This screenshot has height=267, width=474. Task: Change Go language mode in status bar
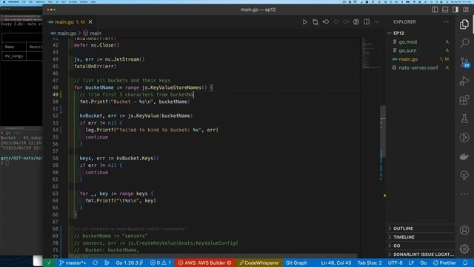pos(423,263)
